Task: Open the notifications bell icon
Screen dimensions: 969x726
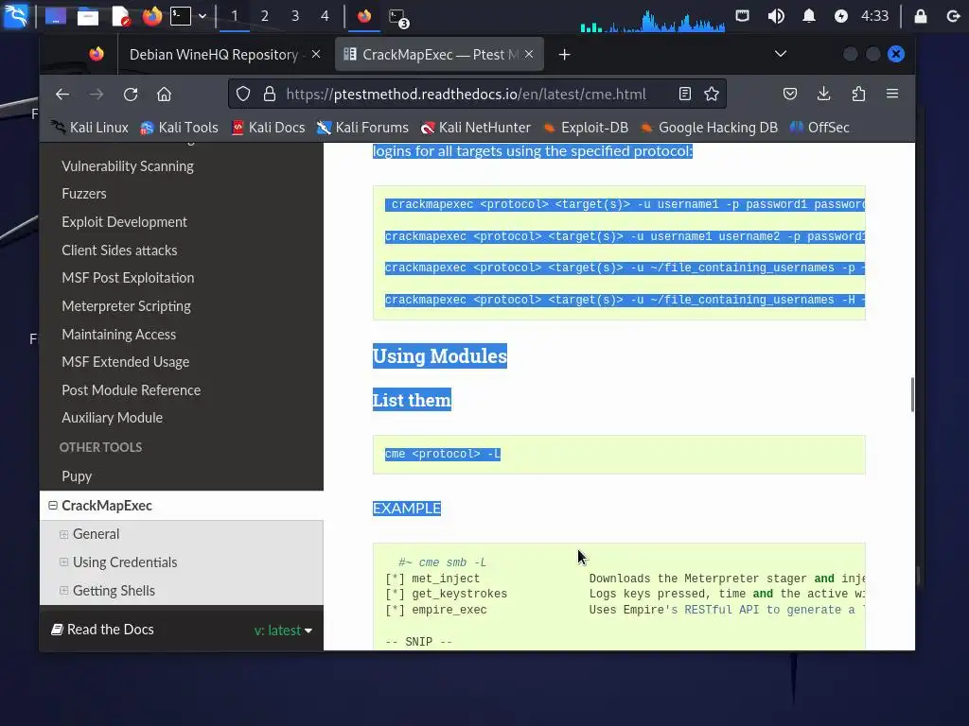Action: [808, 16]
